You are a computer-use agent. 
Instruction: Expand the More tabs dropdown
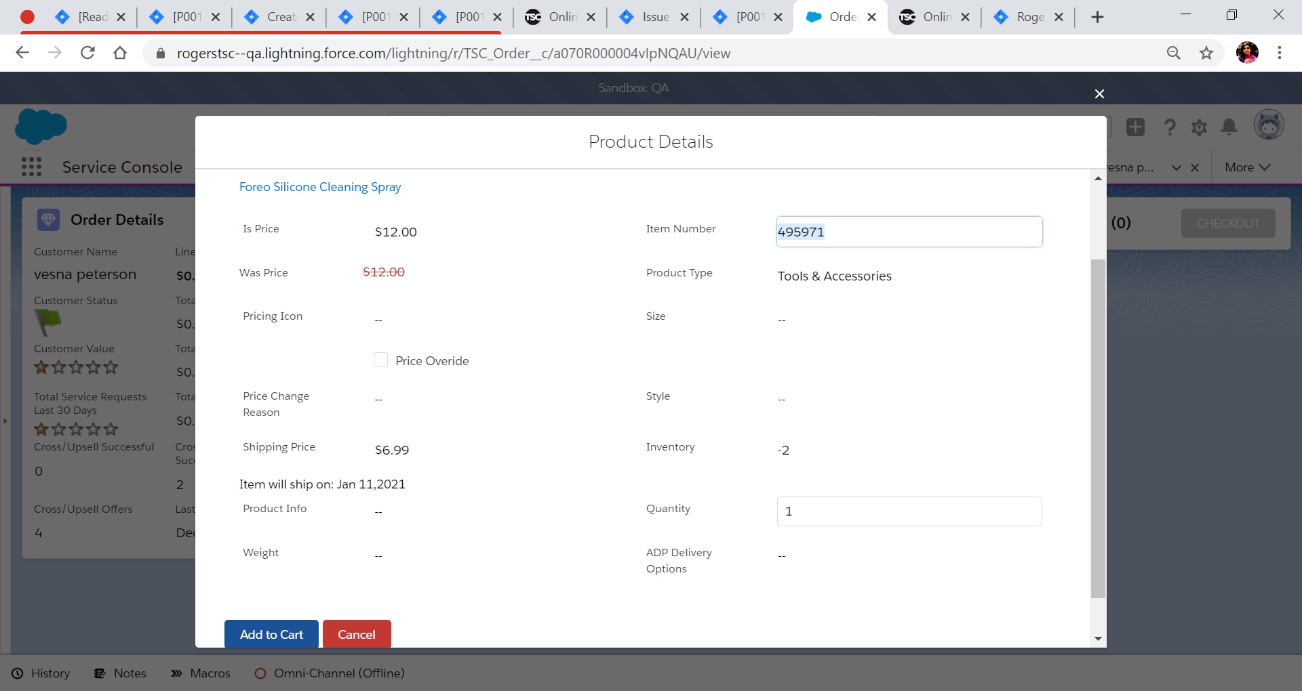point(1247,167)
